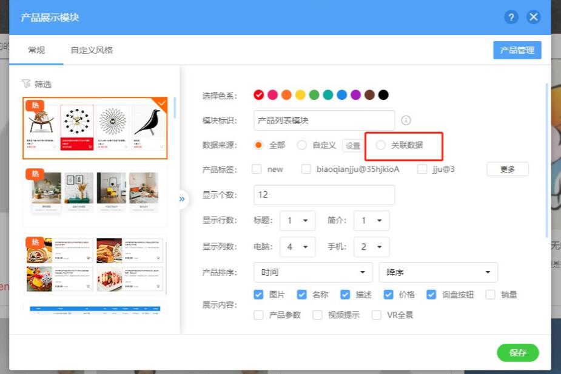
Task: Click the green 保存 button
Action: tap(517, 353)
